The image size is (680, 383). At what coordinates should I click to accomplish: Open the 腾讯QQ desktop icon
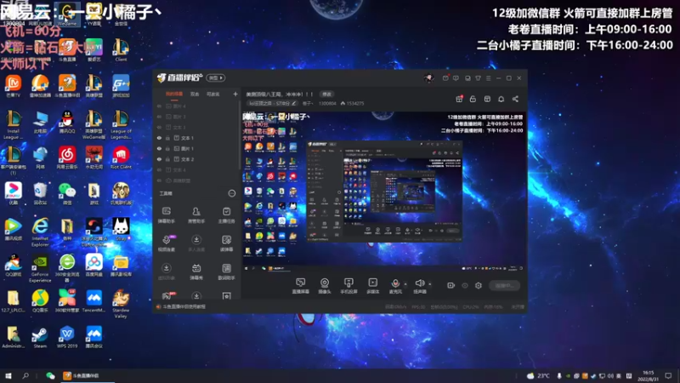click(x=67, y=122)
